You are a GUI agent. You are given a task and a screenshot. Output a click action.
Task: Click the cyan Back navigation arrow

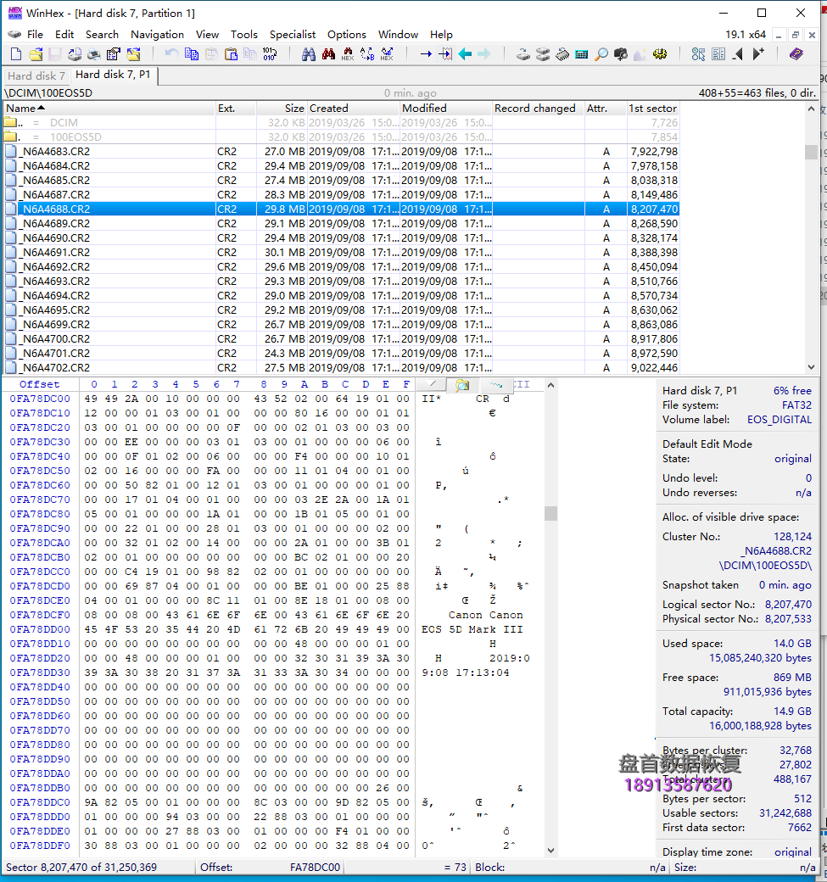coord(465,54)
